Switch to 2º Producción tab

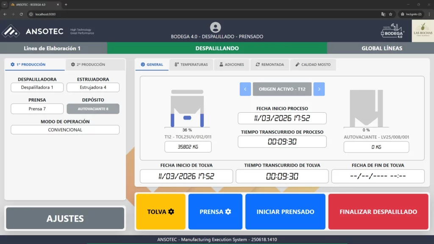(95, 64)
